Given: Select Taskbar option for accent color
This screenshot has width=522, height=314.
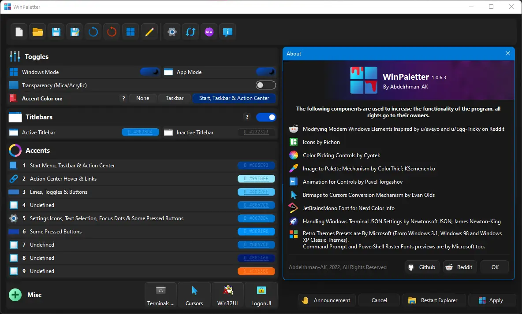Looking at the screenshot, I should pyautogui.click(x=175, y=98).
